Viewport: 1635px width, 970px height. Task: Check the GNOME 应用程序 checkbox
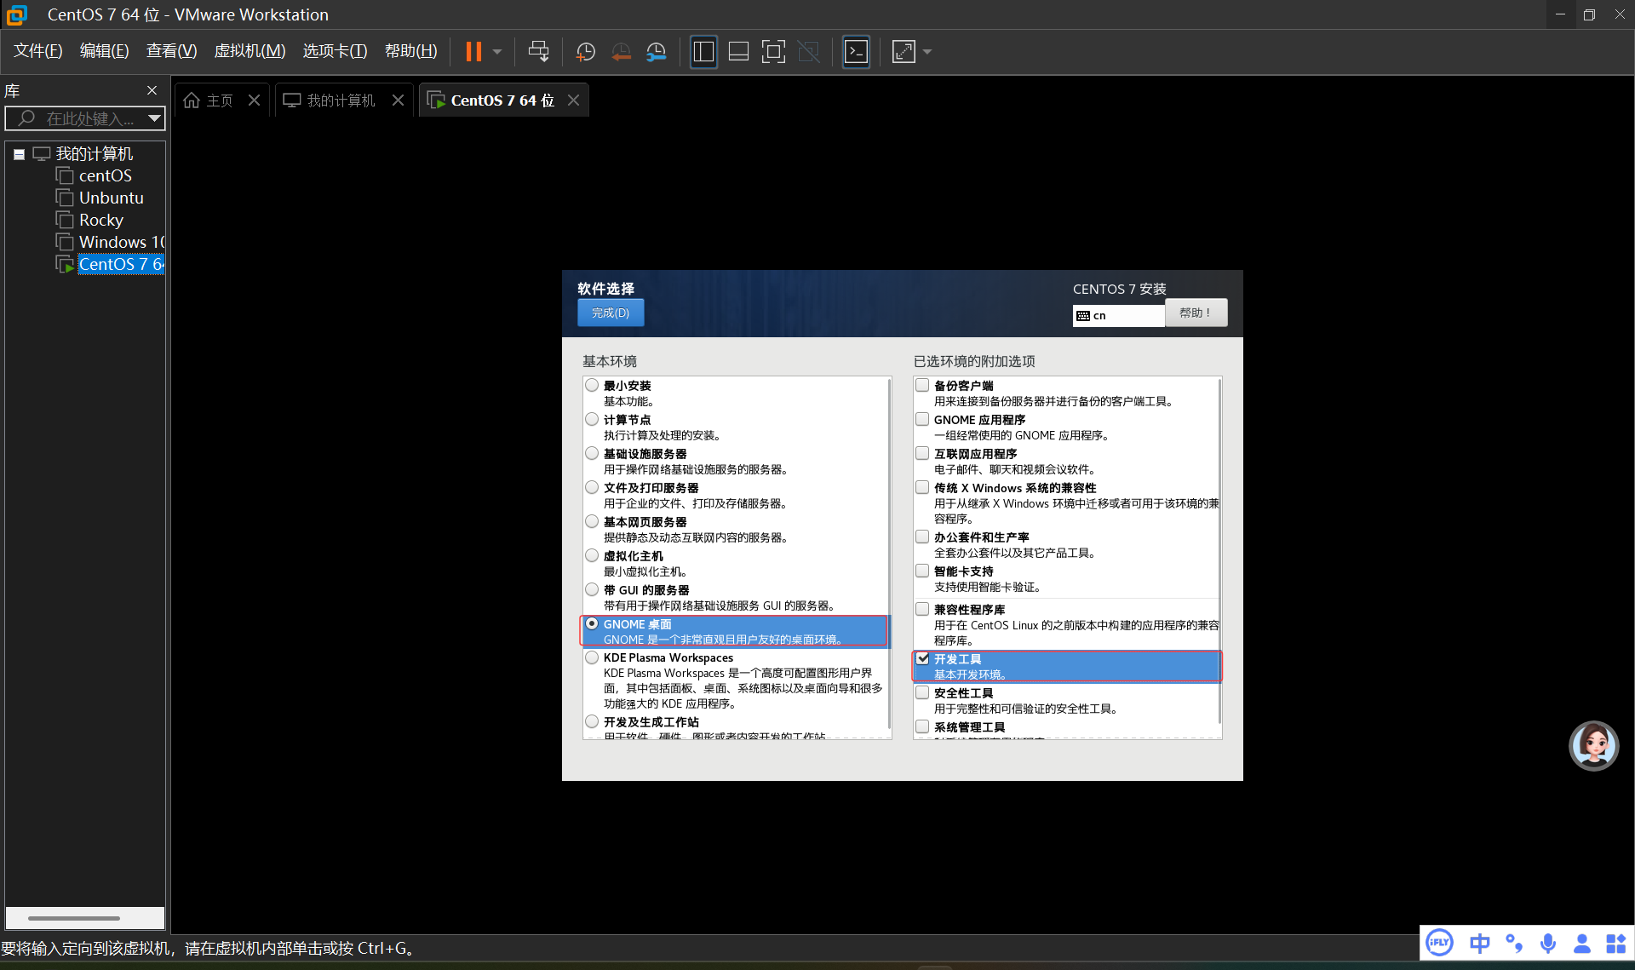(x=922, y=420)
